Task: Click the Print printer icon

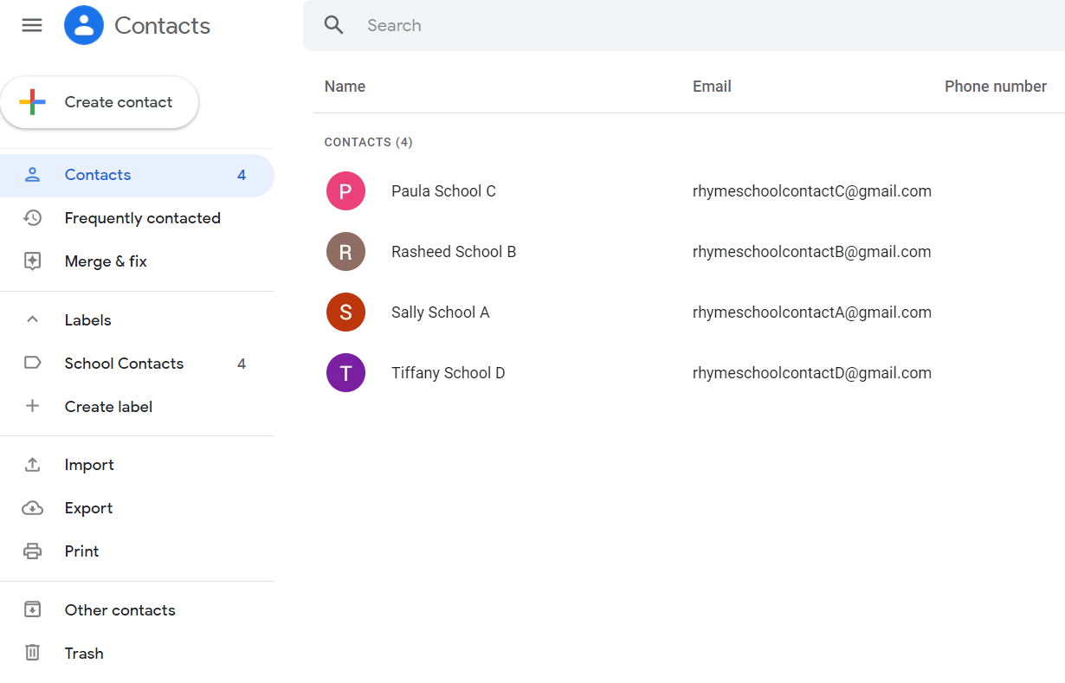Action: point(32,551)
